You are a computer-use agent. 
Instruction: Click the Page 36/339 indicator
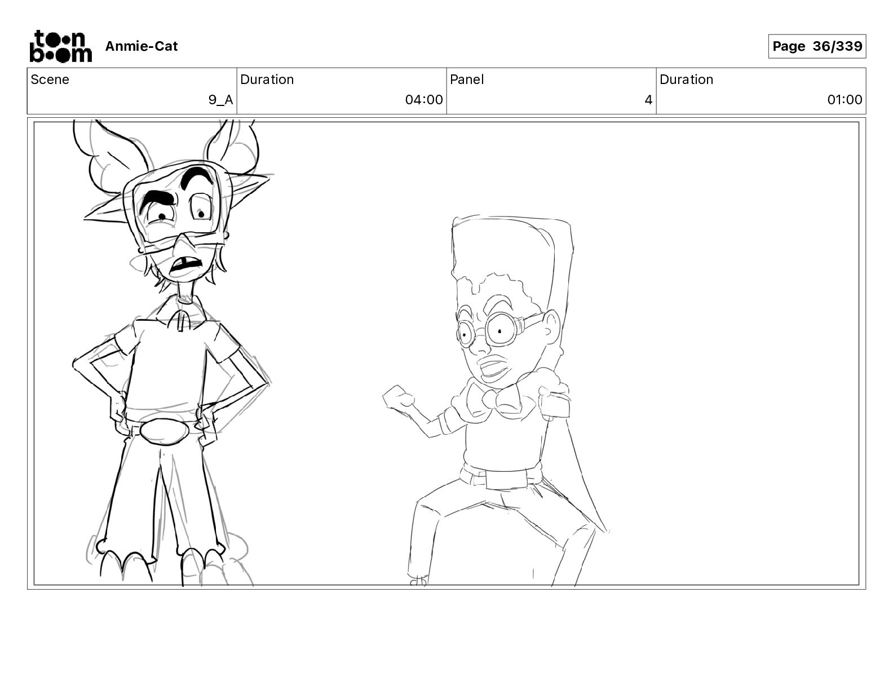(x=817, y=46)
